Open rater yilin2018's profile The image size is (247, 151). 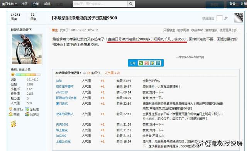tap(62, 92)
